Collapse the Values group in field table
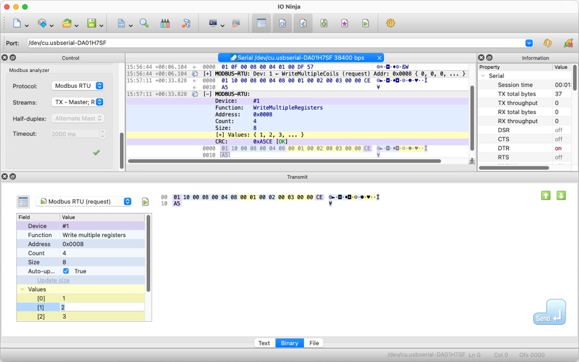 (22, 289)
